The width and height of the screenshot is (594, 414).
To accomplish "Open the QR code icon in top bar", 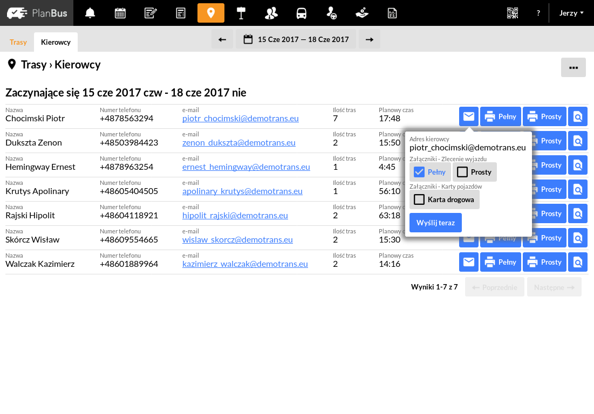I will coord(512,13).
